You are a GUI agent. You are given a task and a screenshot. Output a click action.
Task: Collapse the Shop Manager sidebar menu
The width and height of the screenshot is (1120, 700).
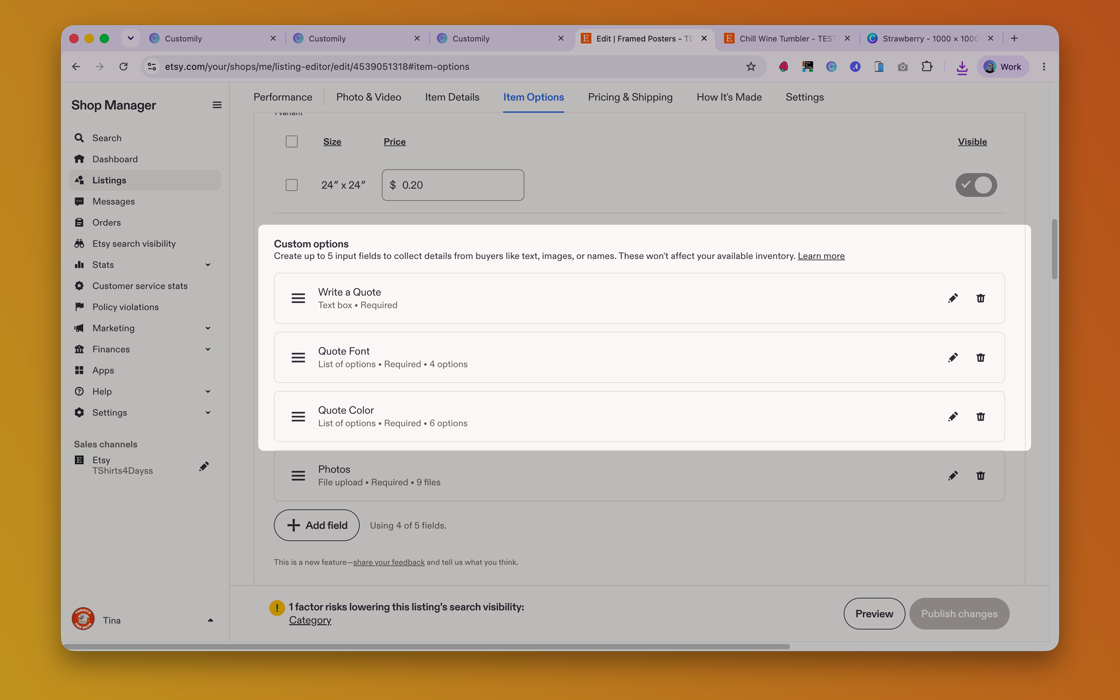217,105
